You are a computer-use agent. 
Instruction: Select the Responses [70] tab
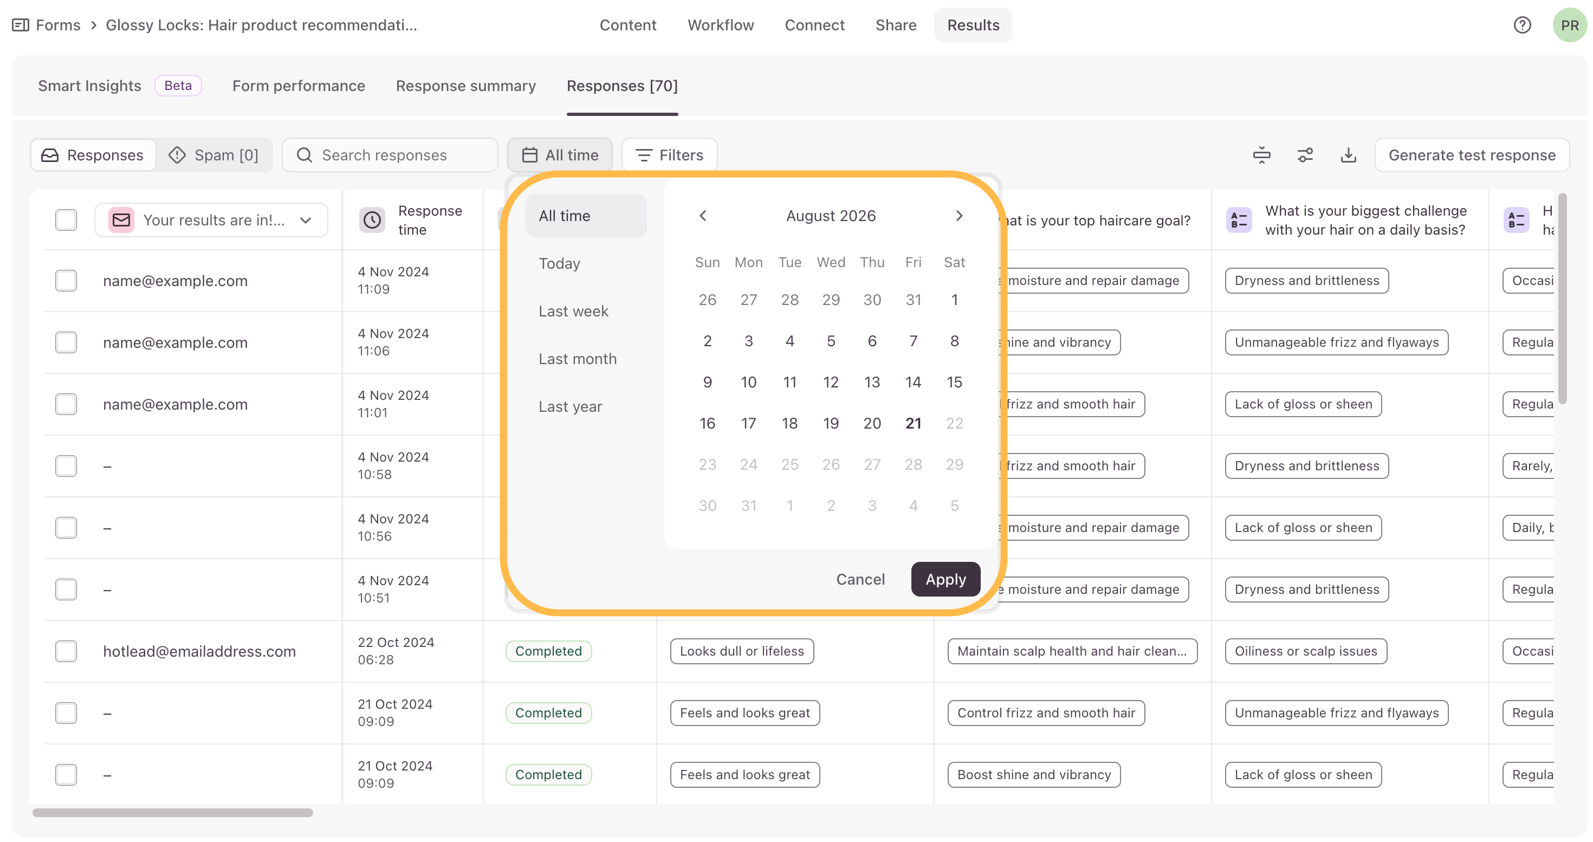tap(622, 86)
